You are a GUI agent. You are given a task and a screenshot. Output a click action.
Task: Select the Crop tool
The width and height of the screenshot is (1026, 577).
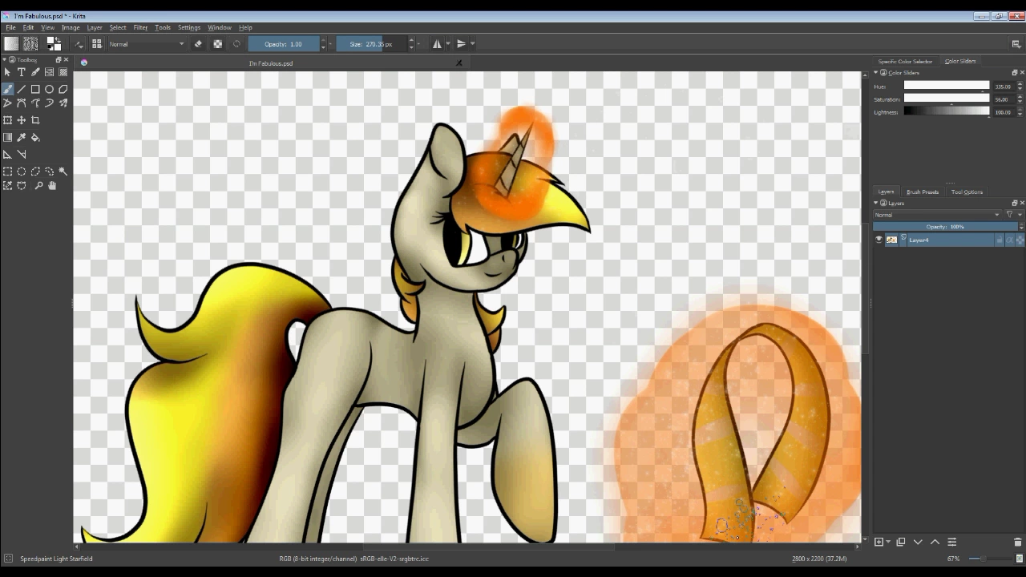click(x=35, y=120)
